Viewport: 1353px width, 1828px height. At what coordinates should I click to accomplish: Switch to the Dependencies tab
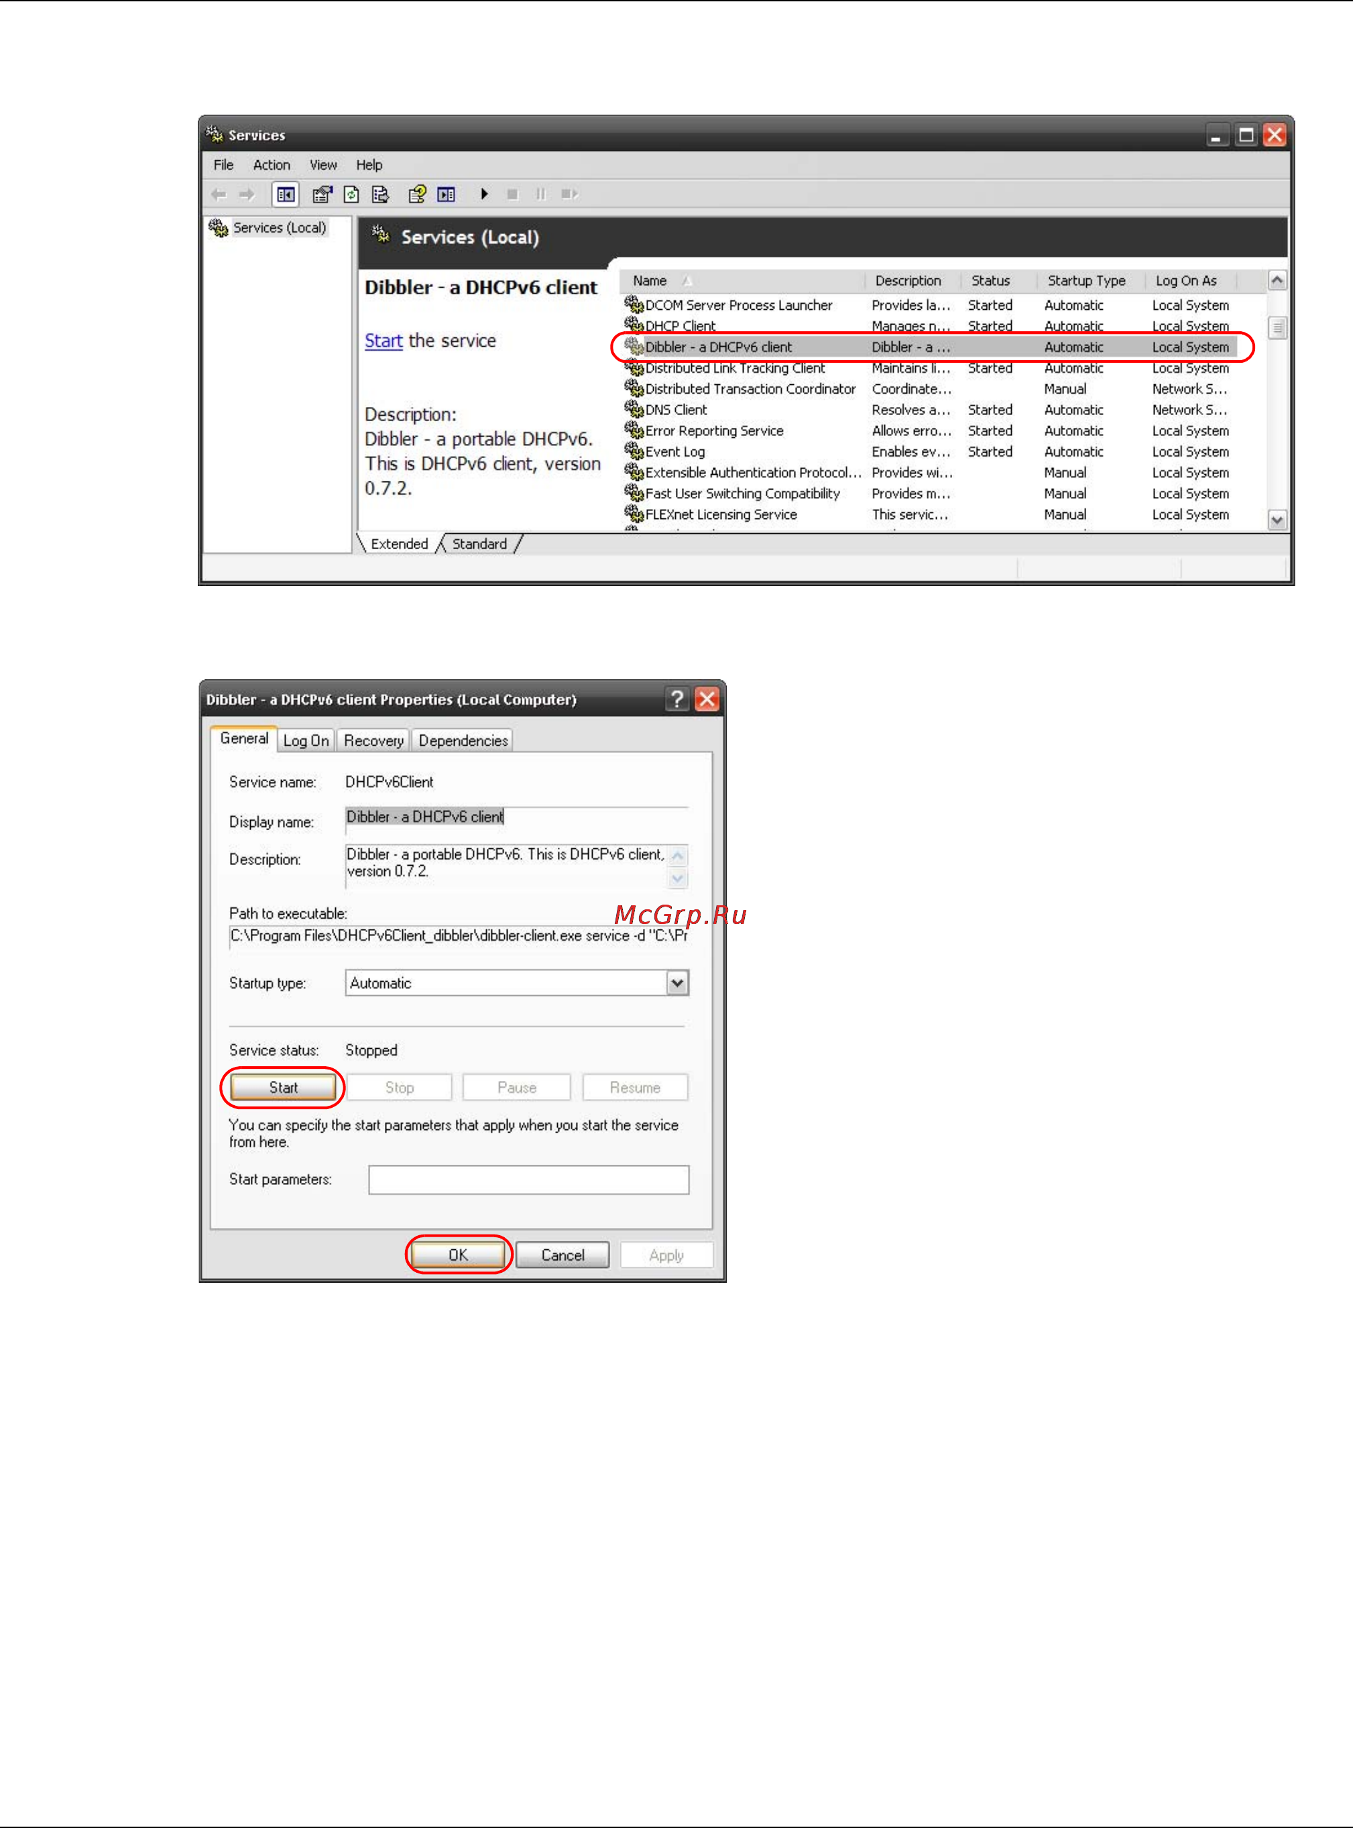click(463, 740)
